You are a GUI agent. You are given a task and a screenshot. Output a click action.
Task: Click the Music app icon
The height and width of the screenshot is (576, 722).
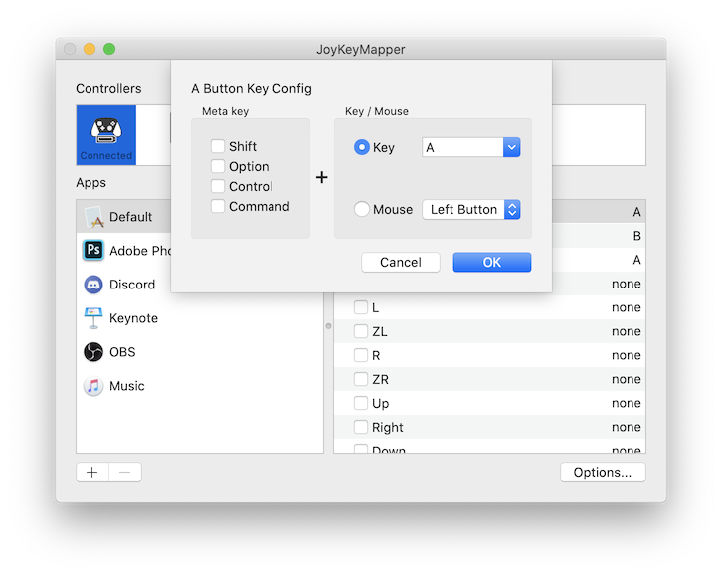93,386
